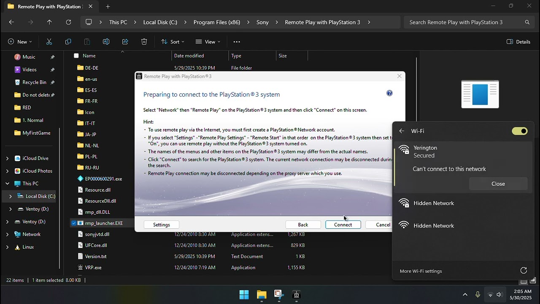Open the See more (three dots) menu
The width and height of the screenshot is (540, 304).
236,41
